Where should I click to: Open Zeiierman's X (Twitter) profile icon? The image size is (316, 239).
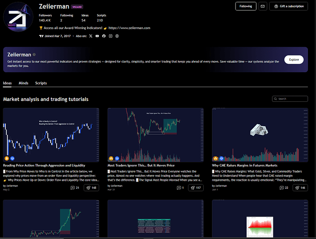coord(91,36)
